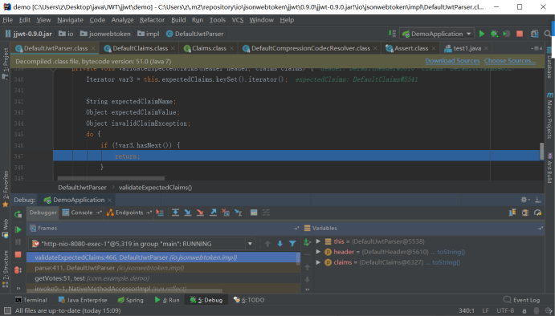Open the Refactor menu

[152, 20]
